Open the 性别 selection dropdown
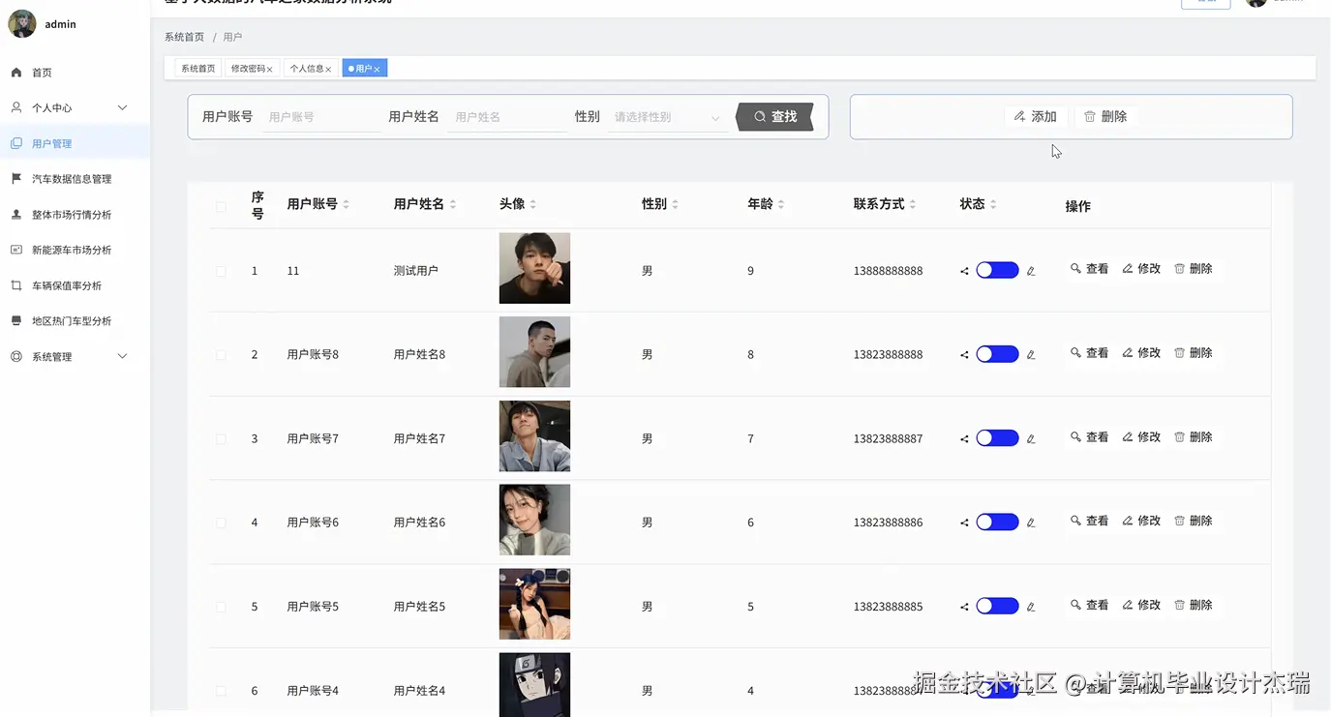The image size is (1331, 717). [x=668, y=117]
